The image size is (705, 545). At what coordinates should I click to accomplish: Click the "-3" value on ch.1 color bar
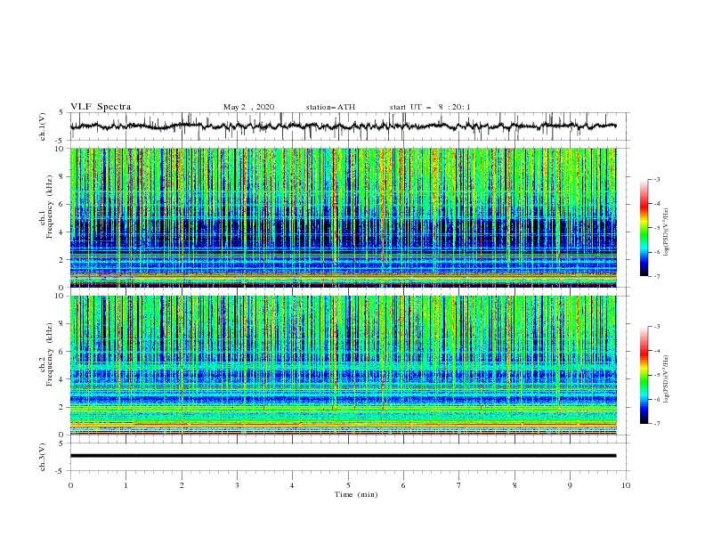(x=657, y=179)
